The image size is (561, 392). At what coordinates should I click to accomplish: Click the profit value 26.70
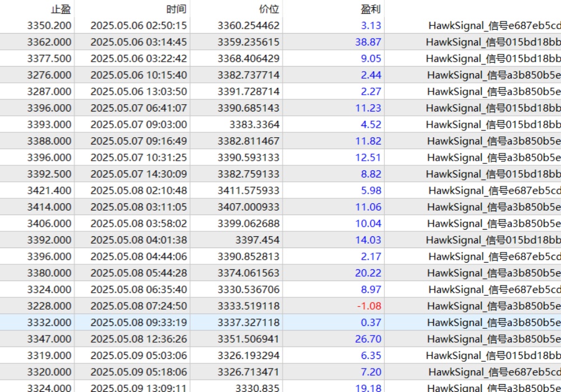368,339
